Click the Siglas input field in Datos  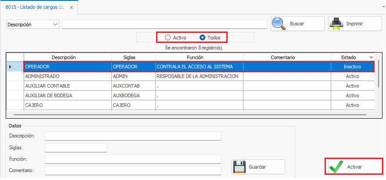75,148
